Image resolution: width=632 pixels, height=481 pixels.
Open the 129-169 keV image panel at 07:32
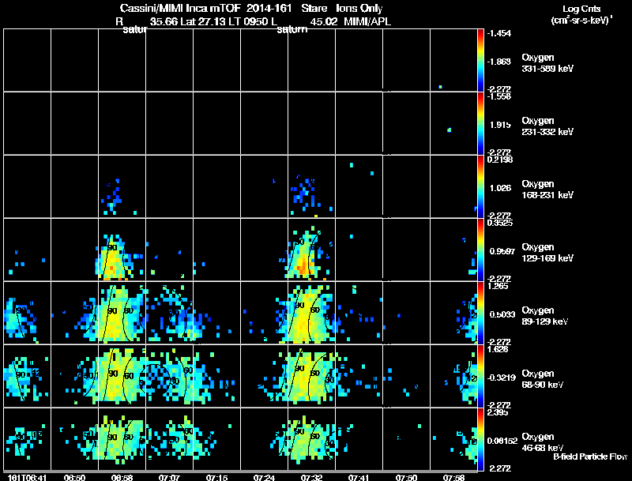tap(311, 250)
